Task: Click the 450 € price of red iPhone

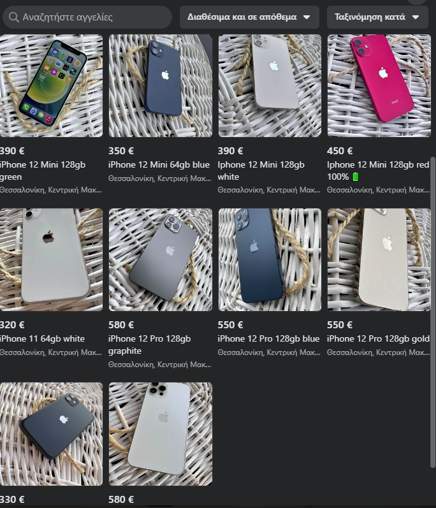Action: 340,150
